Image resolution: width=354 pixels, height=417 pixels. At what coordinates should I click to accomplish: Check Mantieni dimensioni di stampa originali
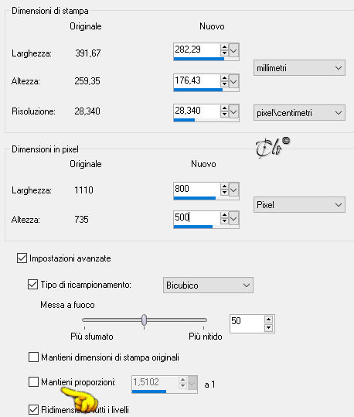33,357
